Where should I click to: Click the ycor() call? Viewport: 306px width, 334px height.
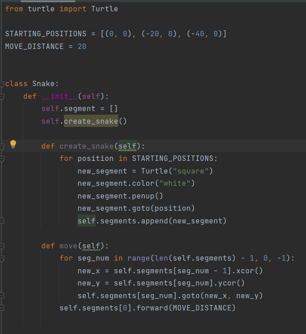tap(231, 283)
